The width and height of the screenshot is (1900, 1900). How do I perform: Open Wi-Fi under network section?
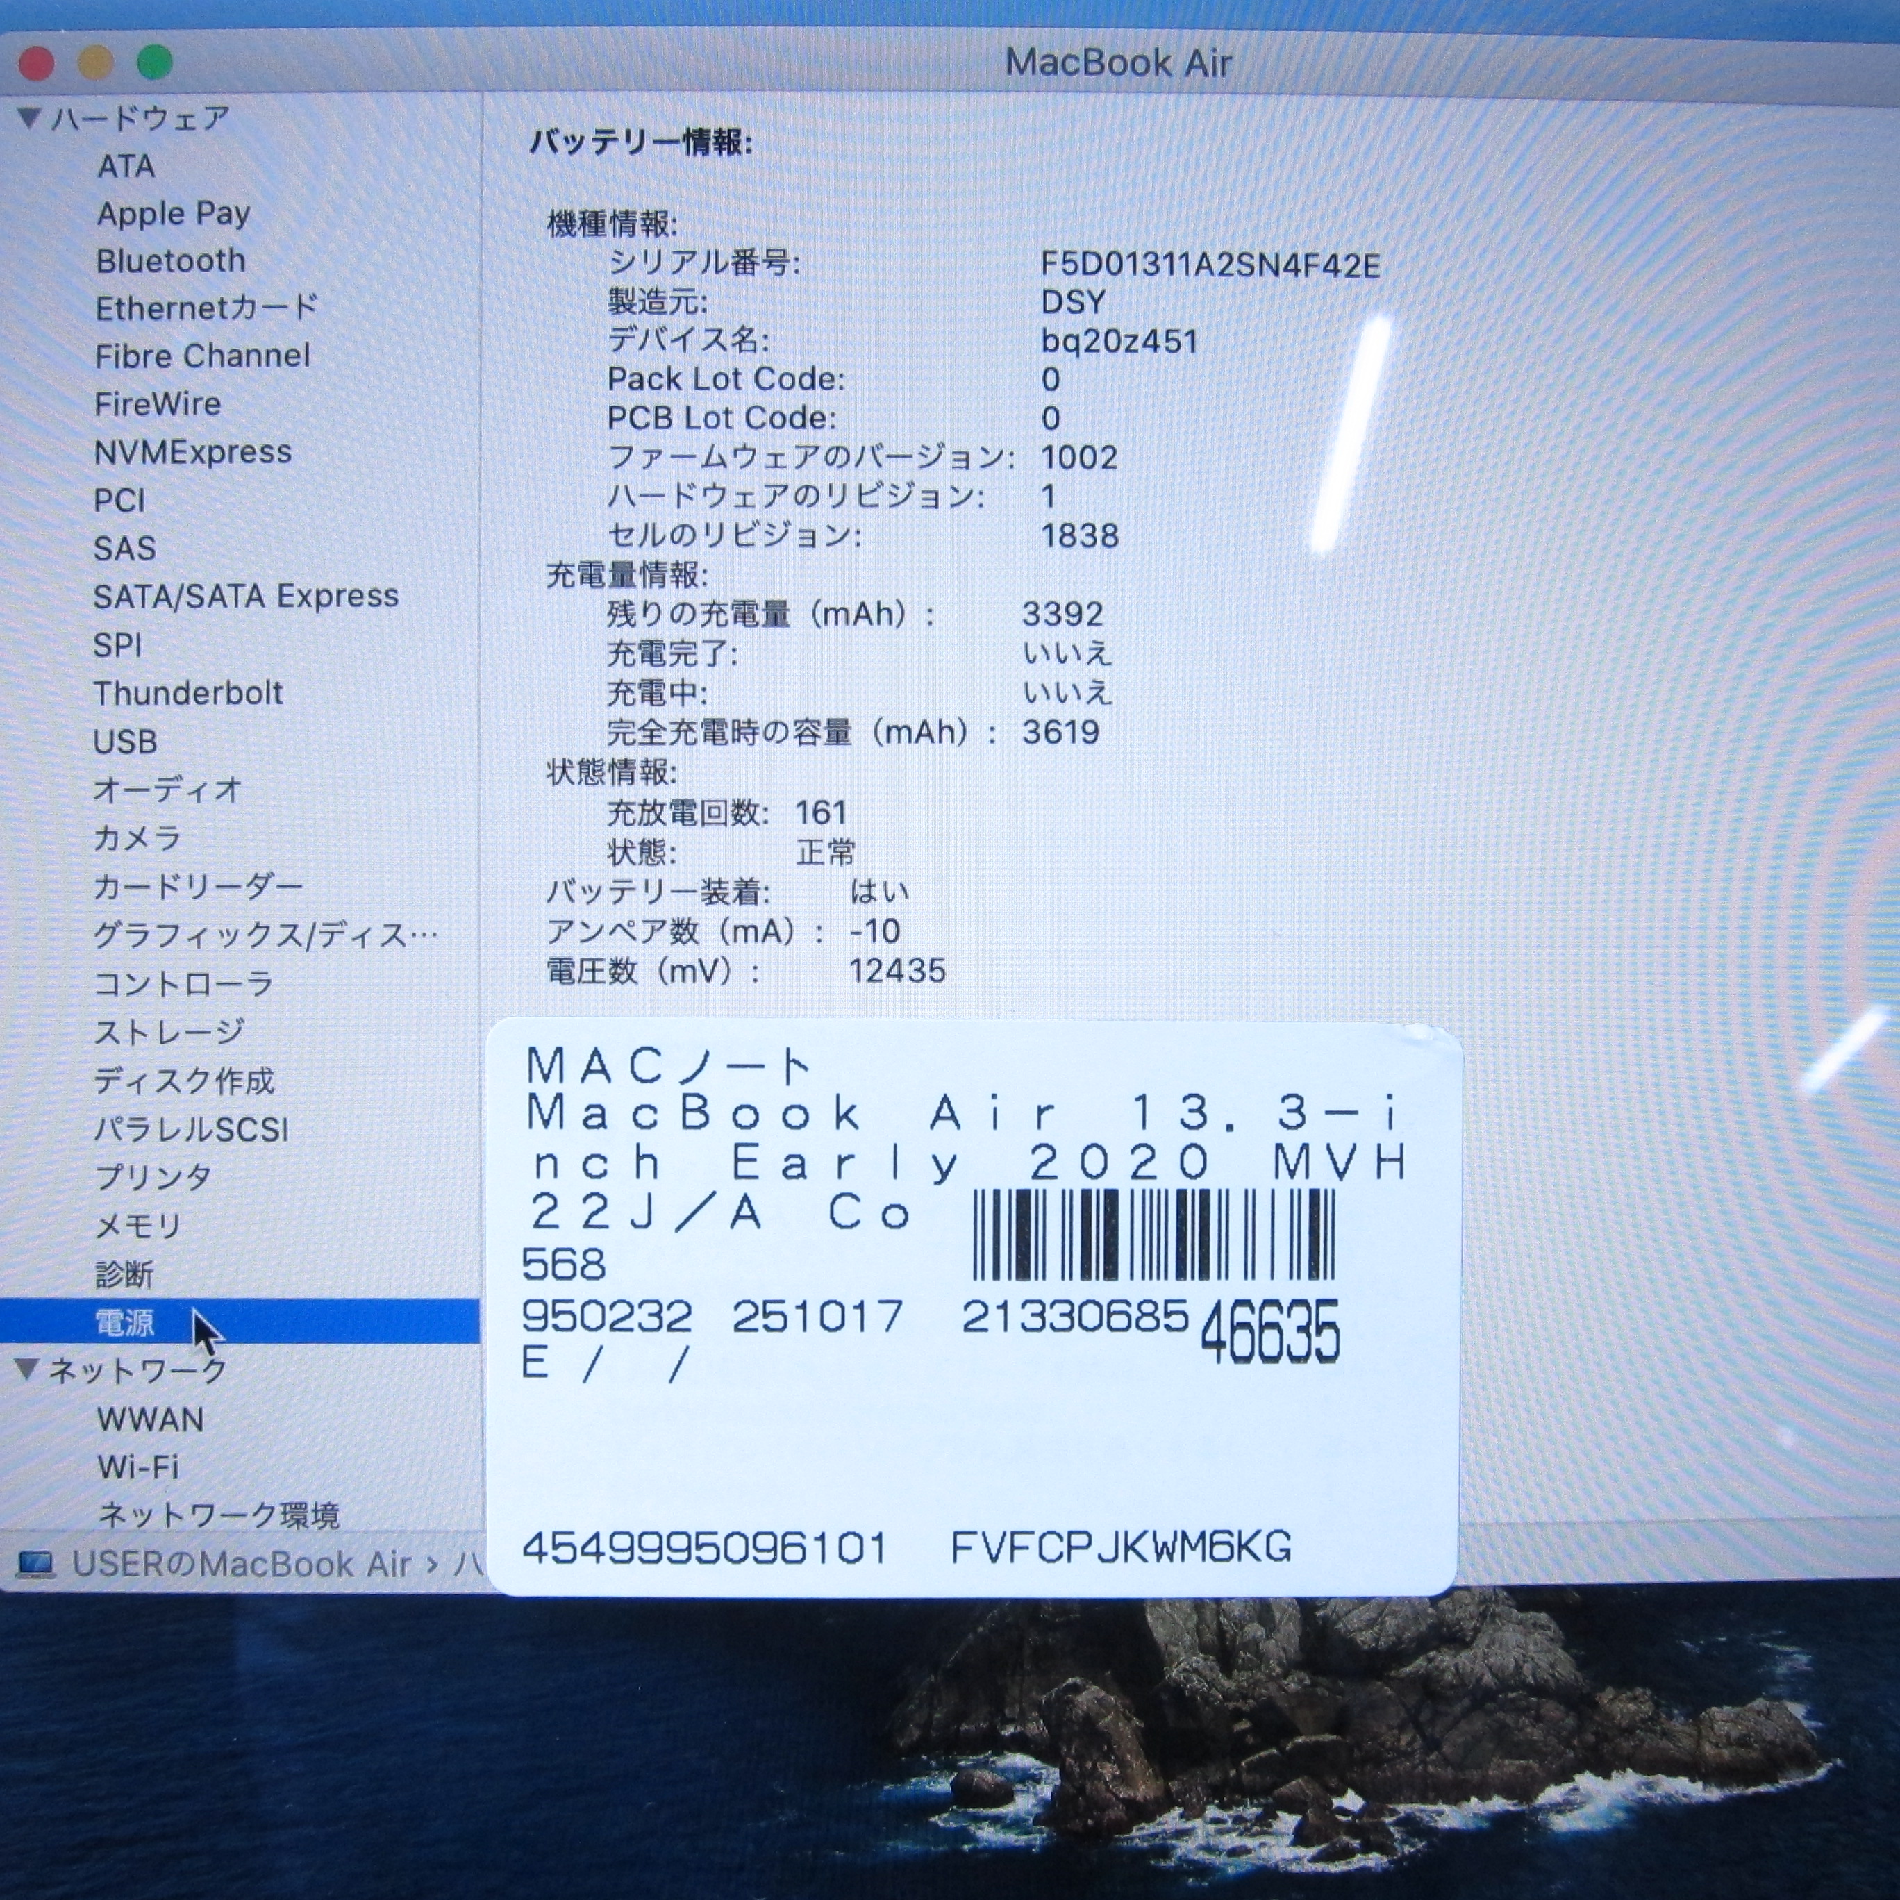coord(137,1467)
